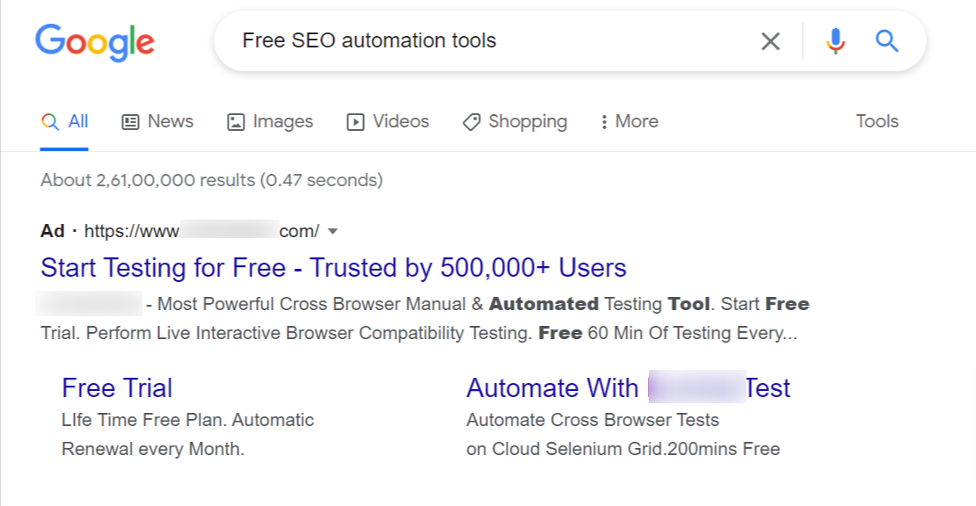The height and width of the screenshot is (506, 976).
Task: Click the Videos tab play icon
Action: 356,121
